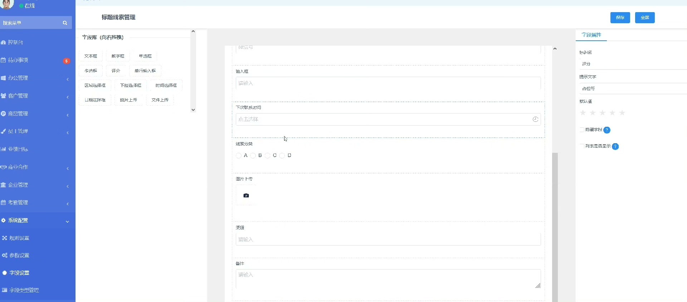Click the 规则设置 icon in sidebar

5,238
